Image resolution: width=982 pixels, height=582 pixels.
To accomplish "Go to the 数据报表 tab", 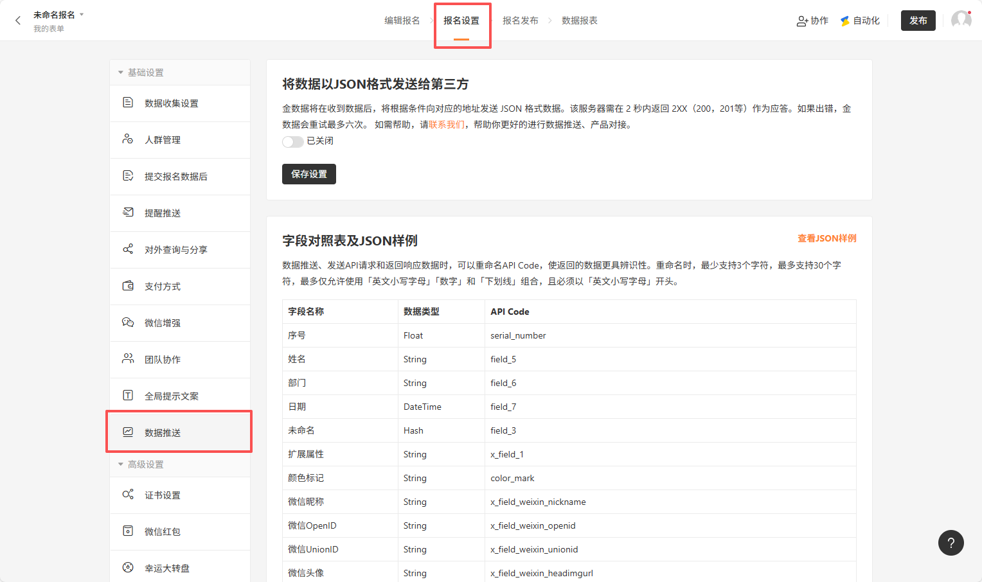I will (579, 21).
